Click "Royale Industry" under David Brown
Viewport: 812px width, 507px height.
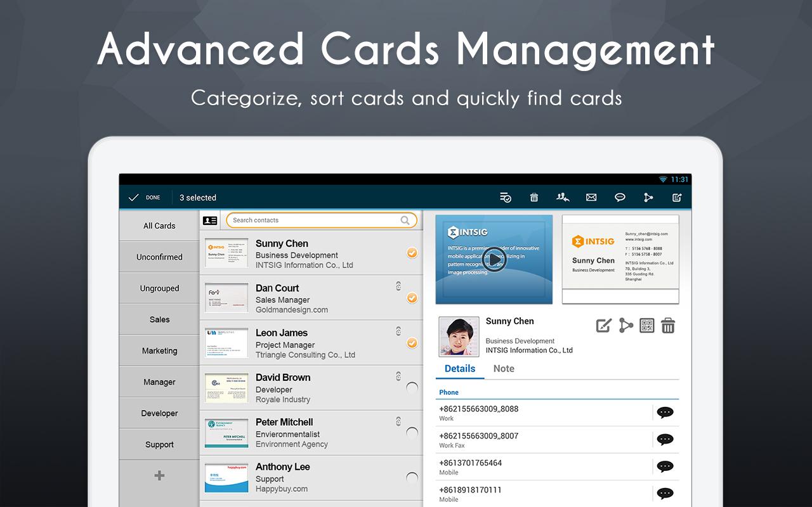click(283, 400)
